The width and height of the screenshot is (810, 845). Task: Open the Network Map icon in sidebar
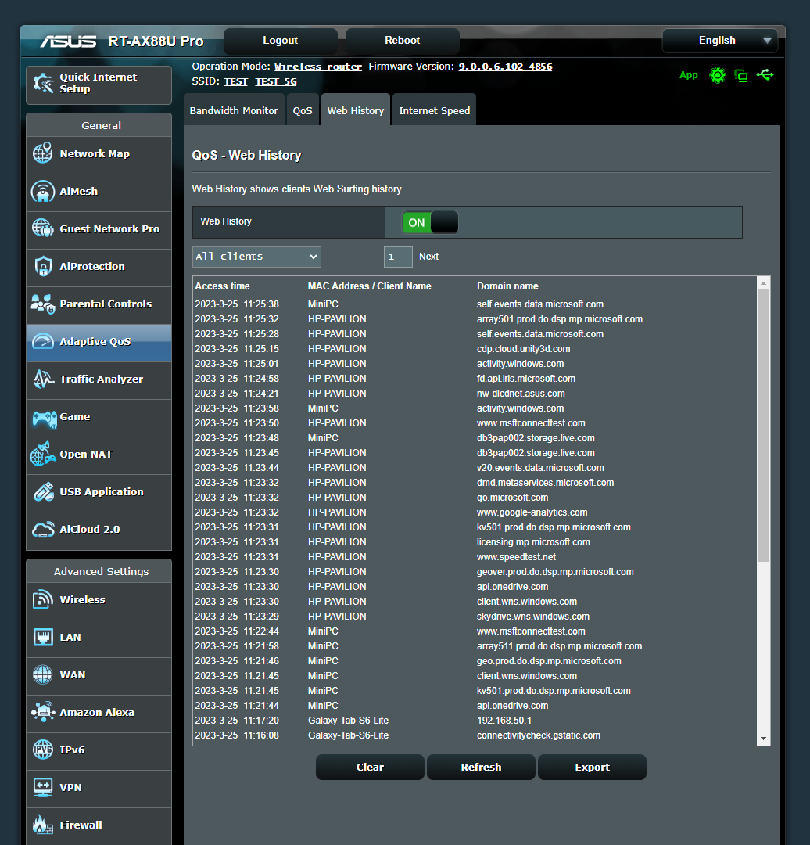(43, 154)
